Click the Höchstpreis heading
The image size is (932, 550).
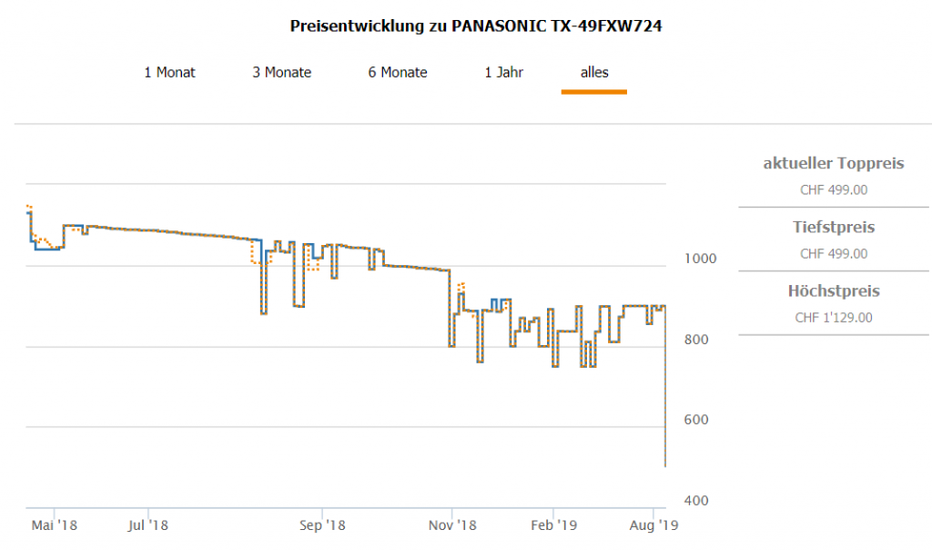(x=833, y=291)
